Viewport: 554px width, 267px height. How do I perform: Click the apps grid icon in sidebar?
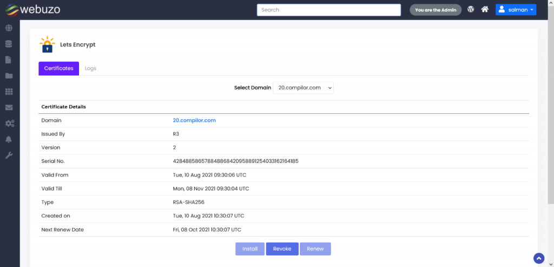click(x=9, y=92)
